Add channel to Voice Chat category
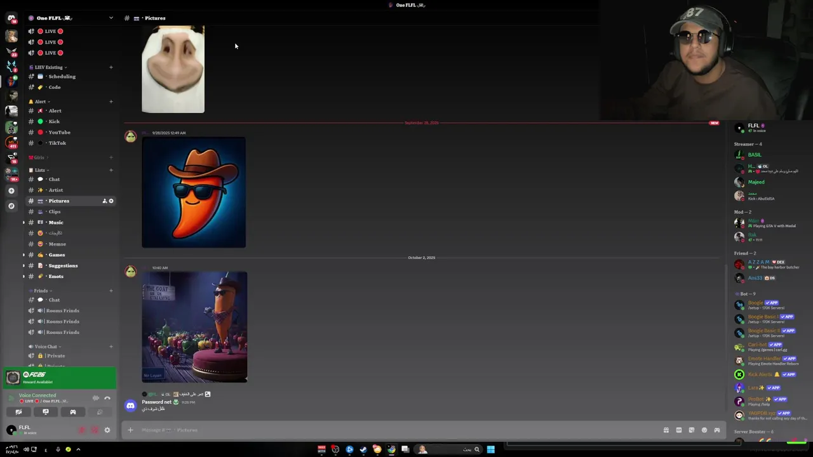The height and width of the screenshot is (457, 813). (x=111, y=347)
